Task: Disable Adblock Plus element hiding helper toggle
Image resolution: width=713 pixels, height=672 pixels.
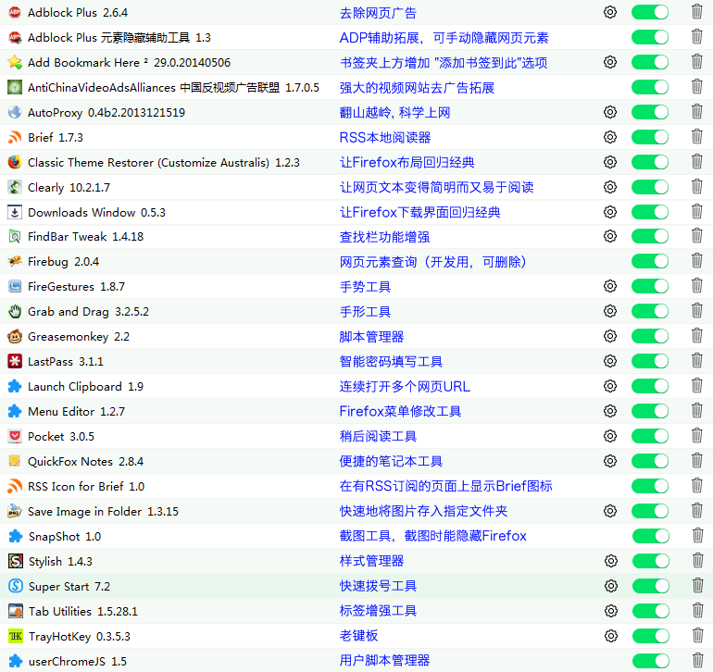Action: (650, 37)
